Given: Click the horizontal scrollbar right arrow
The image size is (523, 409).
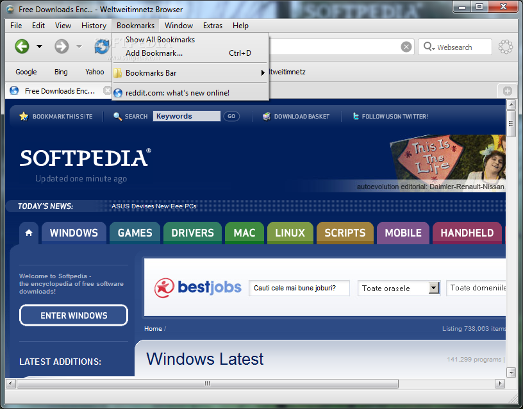Looking at the screenshot, I should pyautogui.click(x=500, y=383).
